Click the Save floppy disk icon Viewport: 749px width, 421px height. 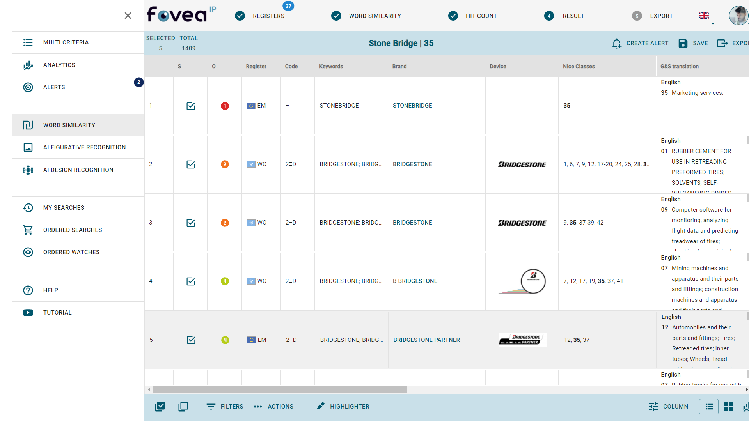tap(683, 43)
